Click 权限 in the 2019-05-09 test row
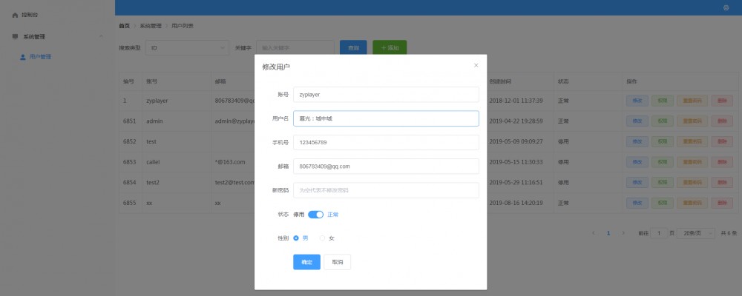The image size is (742, 296). [x=663, y=141]
